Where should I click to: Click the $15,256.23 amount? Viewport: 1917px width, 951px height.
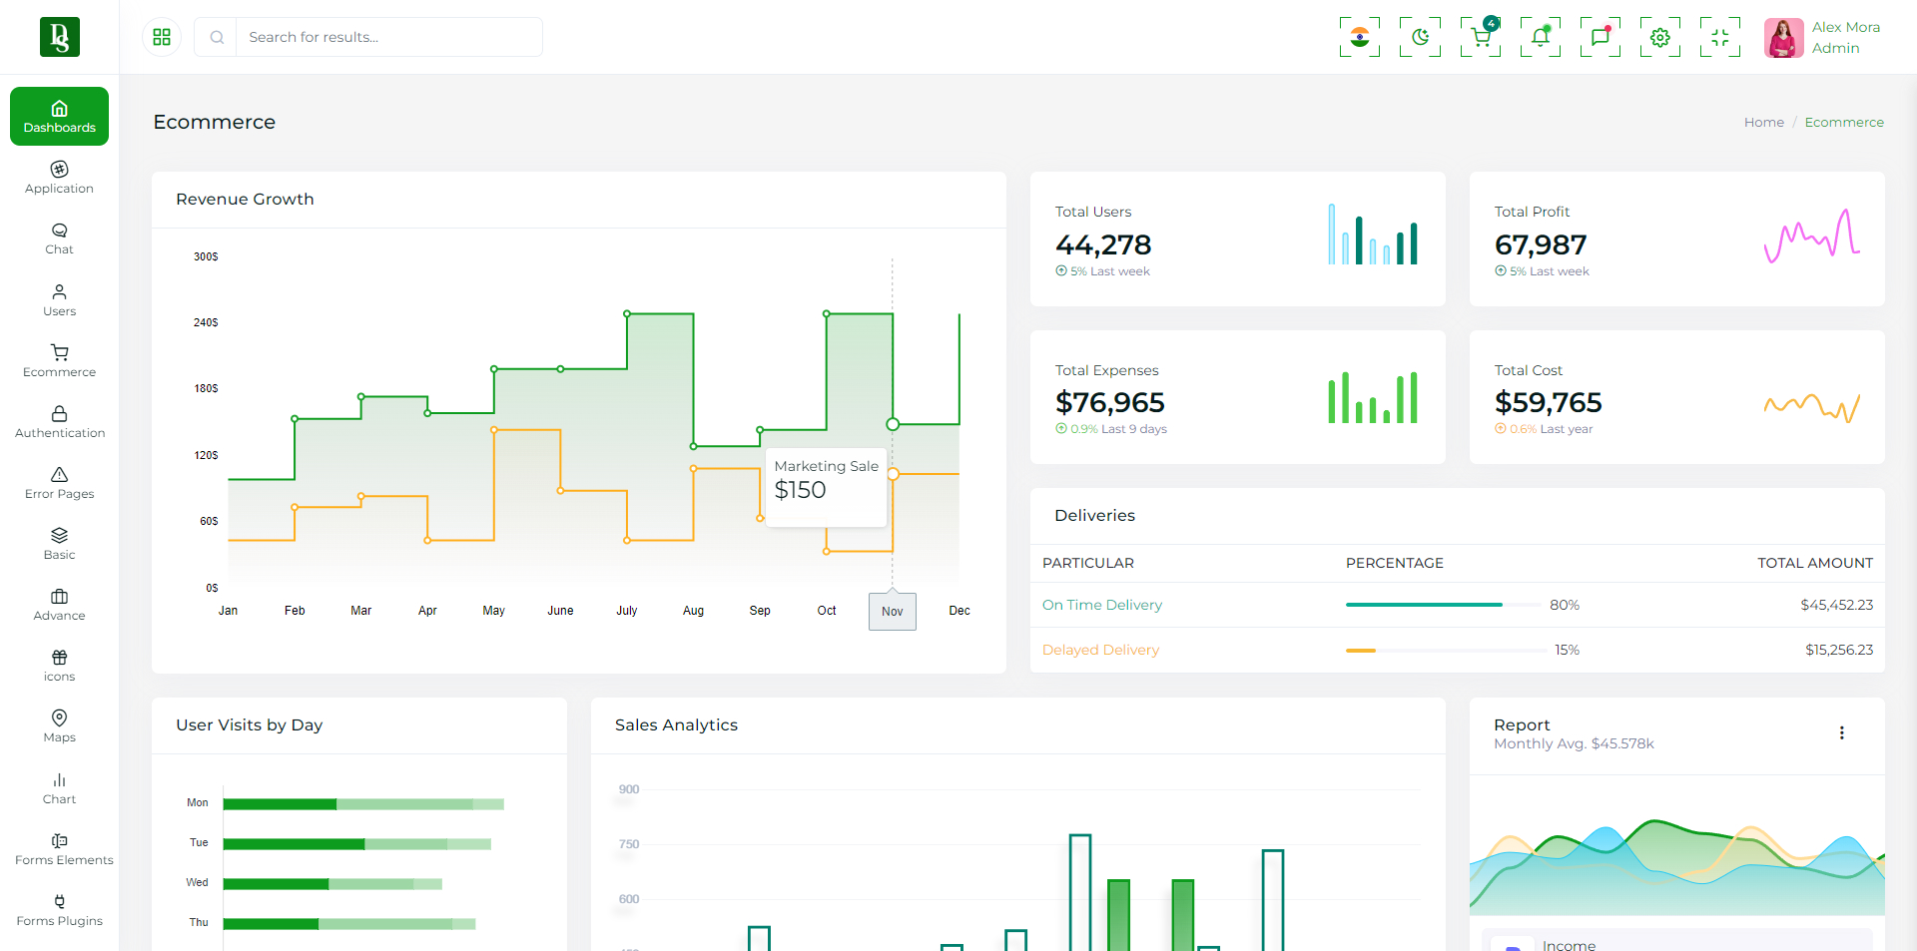pos(1839,650)
